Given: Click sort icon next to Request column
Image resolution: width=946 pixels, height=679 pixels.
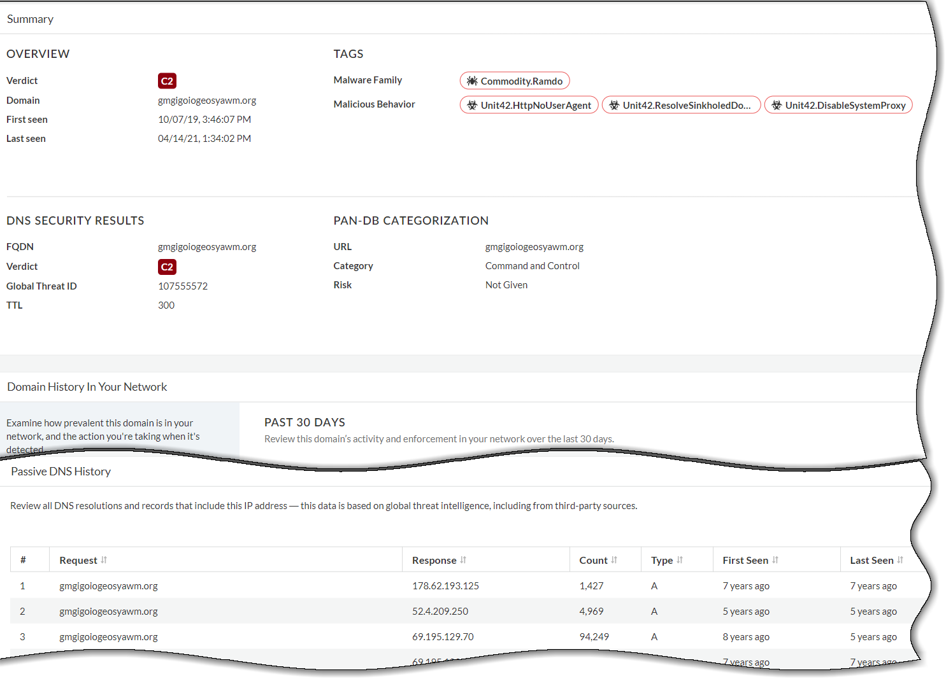Looking at the screenshot, I should pyautogui.click(x=104, y=560).
